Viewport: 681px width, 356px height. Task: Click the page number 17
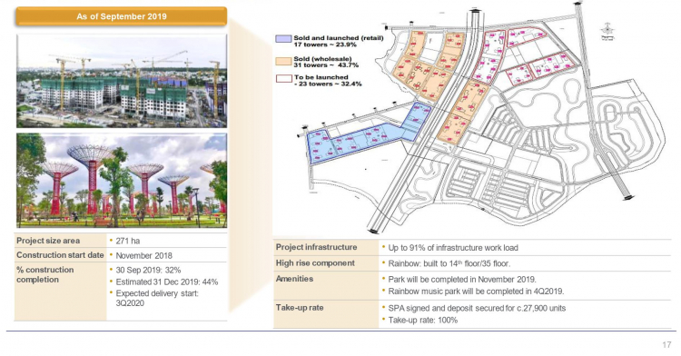point(666,345)
